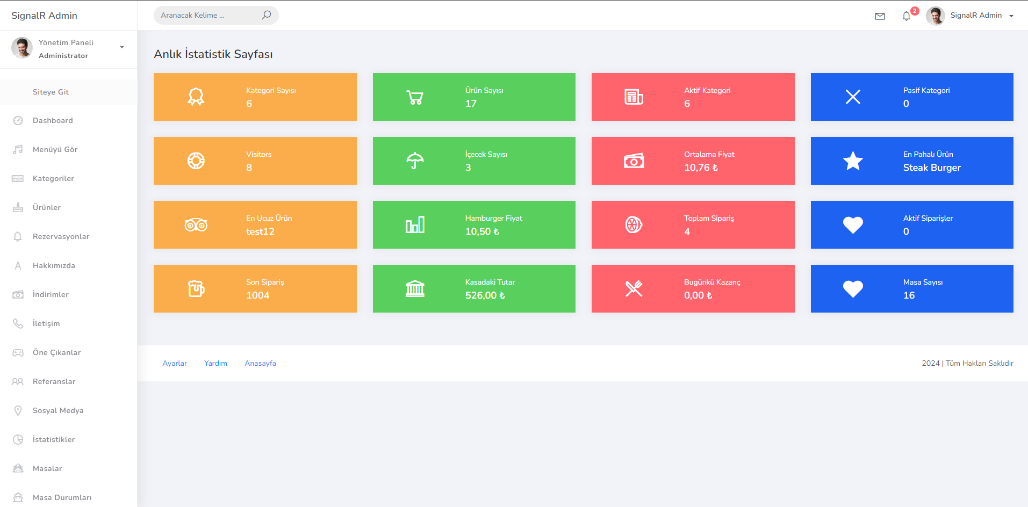Click the umbrella icon on İçecek Sayısı card
This screenshot has width=1028, height=507.
tap(414, 161)
